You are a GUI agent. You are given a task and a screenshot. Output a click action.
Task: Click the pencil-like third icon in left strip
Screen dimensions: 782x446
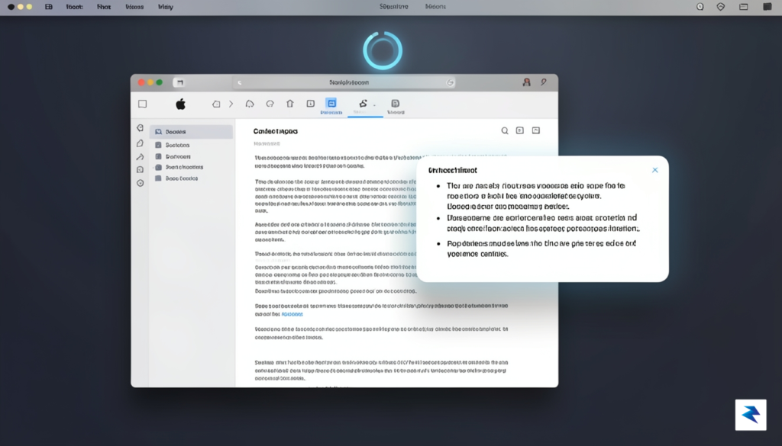(x=141, y=157)
